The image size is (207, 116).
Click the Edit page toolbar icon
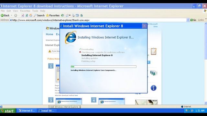pyautogui.click(x=77, y=15)
